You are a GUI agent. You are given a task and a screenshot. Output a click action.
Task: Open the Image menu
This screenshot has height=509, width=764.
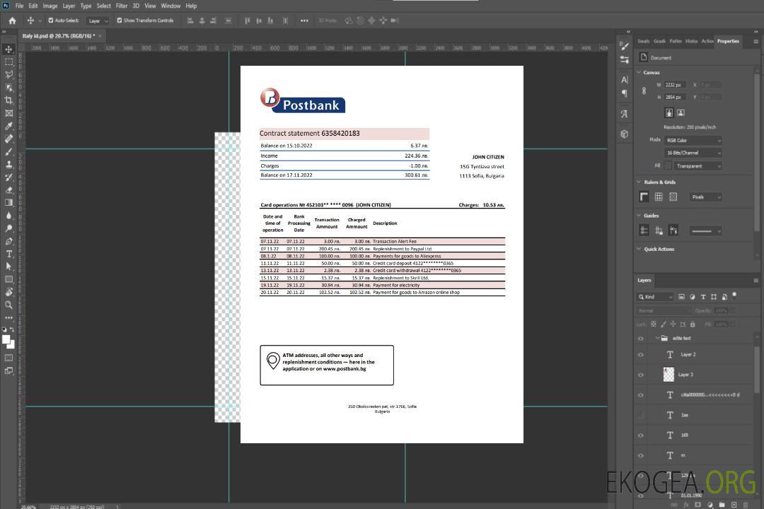pyautogui.click(x=50, y=6)
